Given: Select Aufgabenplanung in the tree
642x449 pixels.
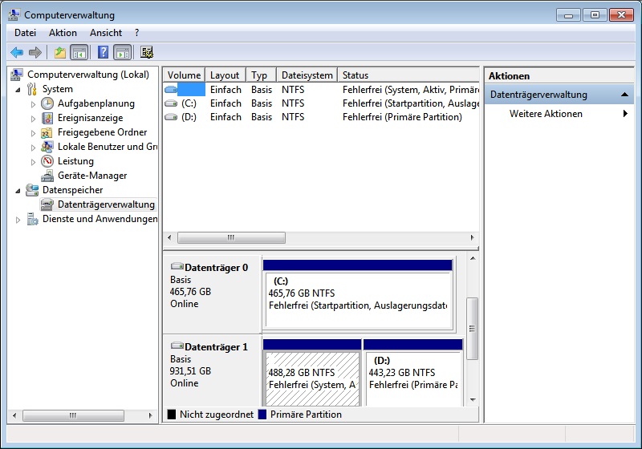Looking at the screenshot, I should [x=95, y=103].
